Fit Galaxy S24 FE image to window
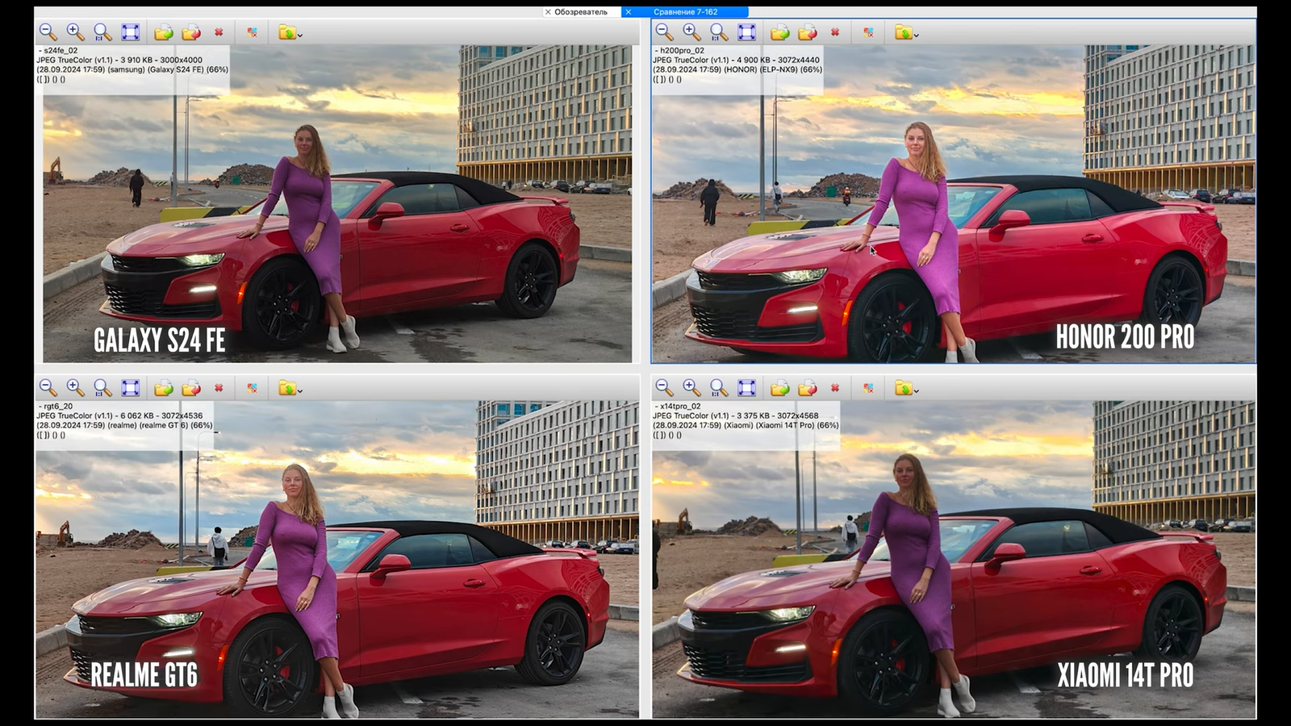The height and width of the screenshot is (726, 1291). pos(130,32)
